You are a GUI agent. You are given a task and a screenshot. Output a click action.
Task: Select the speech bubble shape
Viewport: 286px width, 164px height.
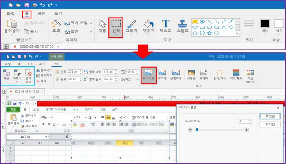217,28
